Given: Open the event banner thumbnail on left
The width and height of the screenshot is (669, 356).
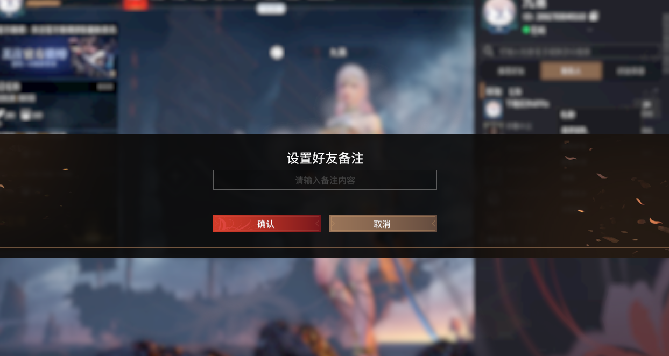Looking at the screenshot, I should (58, 56).
